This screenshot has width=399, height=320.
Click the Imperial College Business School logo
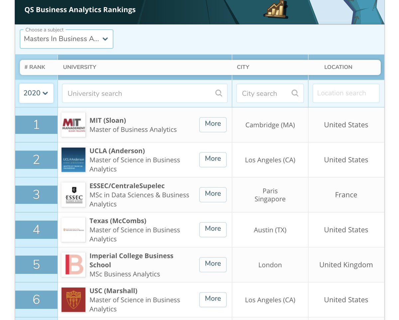(73, 265)
